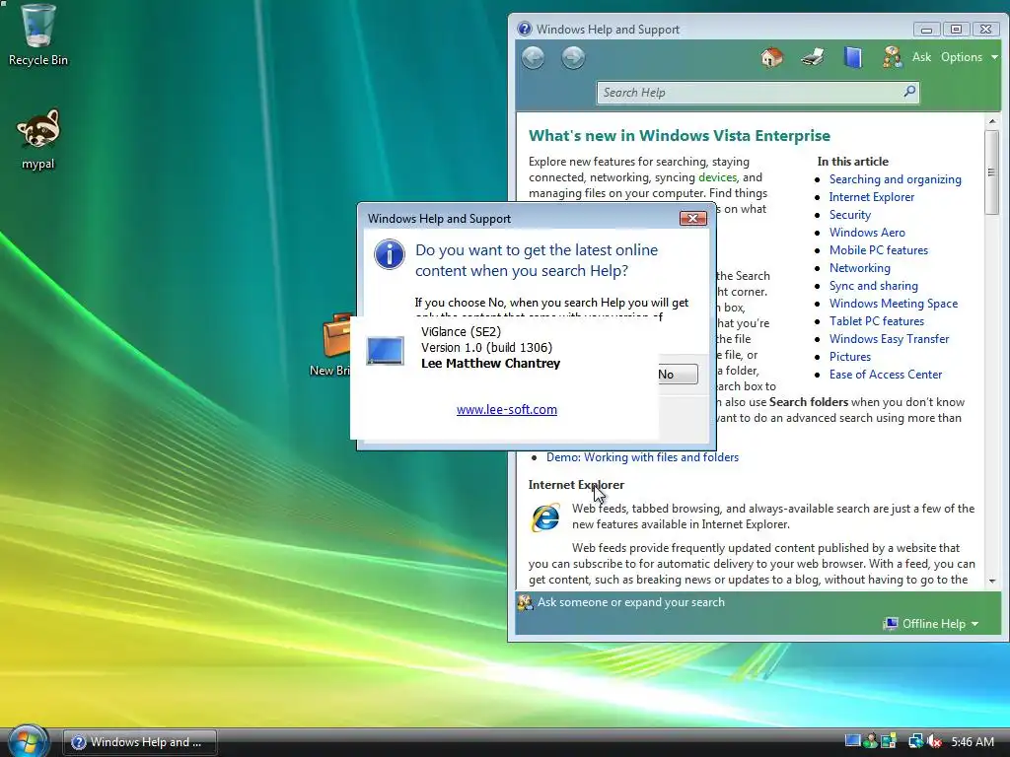This screenshot has width=1010, height=757.
Task: Jump to Windows Aero section
Action: click(x=867, y=233)
